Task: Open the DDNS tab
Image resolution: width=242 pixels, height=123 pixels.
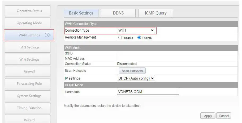Action: point(118,13)
